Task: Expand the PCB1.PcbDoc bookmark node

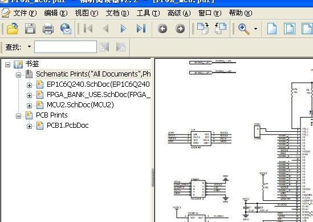Action: (x=29, y=126)
